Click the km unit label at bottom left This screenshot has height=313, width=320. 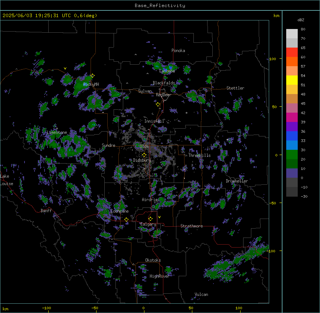point(6,309)
